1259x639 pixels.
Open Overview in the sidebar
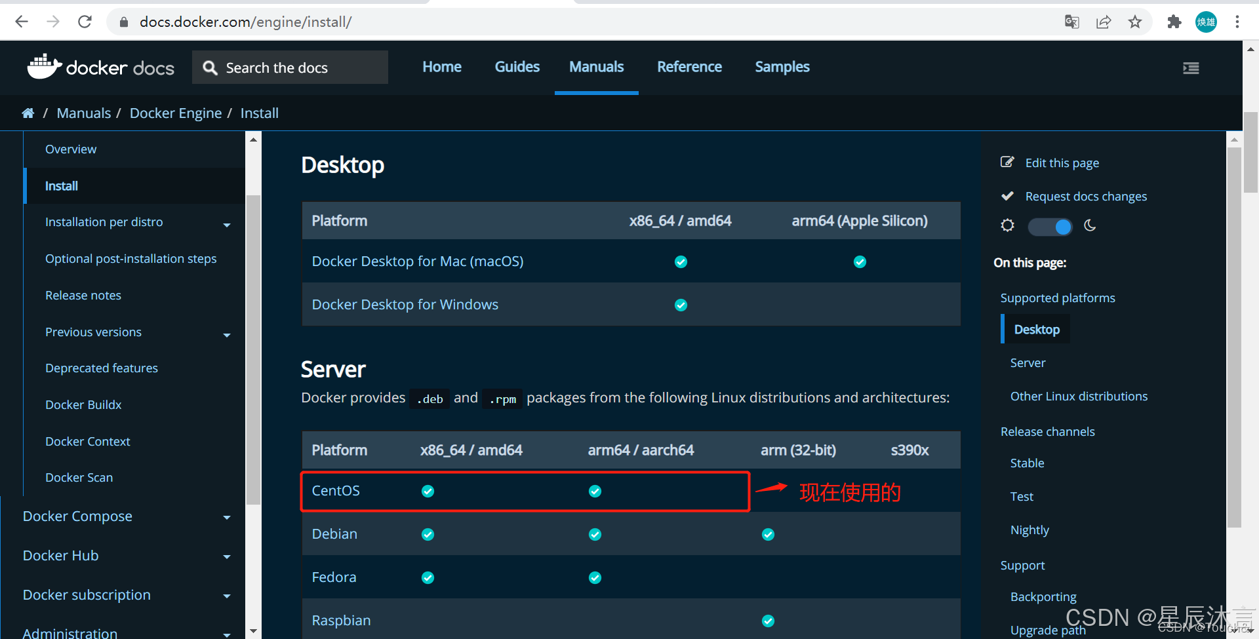(x=71, y=149)
